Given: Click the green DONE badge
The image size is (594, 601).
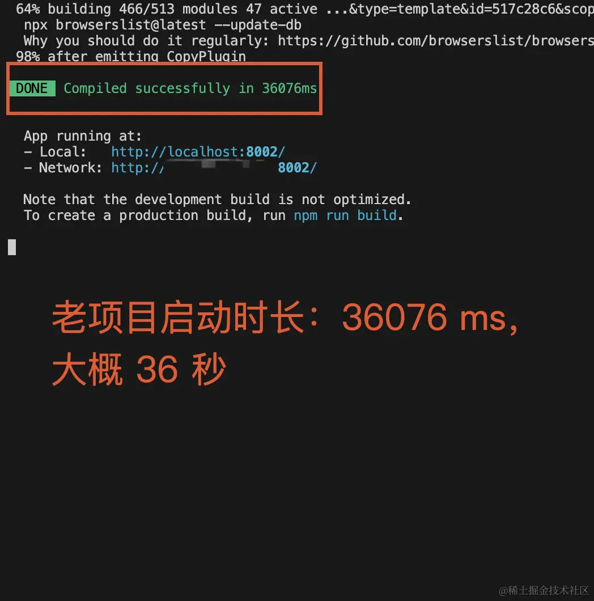Looking at the screenshot, I should [32, 88].
